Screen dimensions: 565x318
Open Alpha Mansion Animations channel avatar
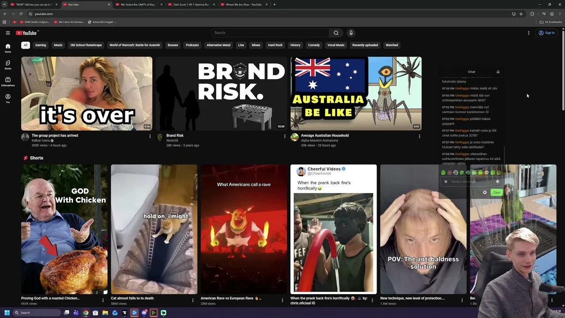pyautogui.click(x=294, y=137)
